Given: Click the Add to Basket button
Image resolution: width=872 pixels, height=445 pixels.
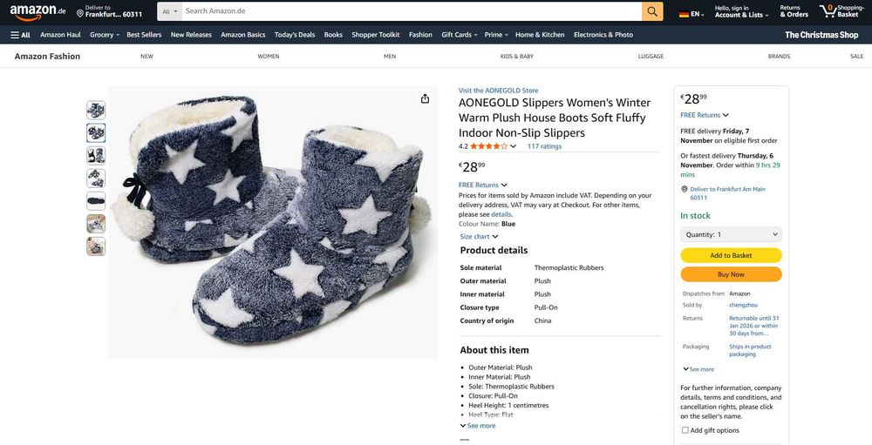Looking at the screenshot, I should click(731, 255).
